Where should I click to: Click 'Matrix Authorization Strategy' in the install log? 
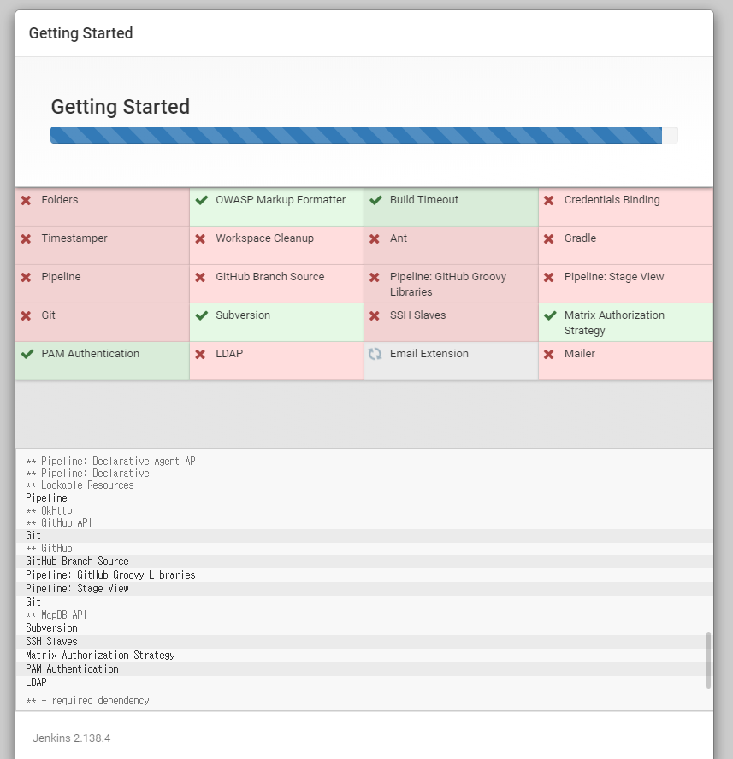[100, 655]
